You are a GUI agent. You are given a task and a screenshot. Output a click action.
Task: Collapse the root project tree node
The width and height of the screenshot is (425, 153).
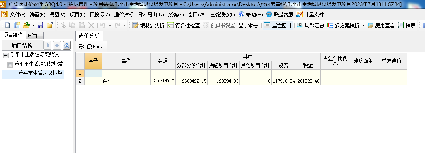pos(6,55)
